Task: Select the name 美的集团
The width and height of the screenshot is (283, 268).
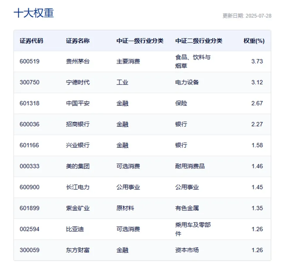Action: (78, 166)
